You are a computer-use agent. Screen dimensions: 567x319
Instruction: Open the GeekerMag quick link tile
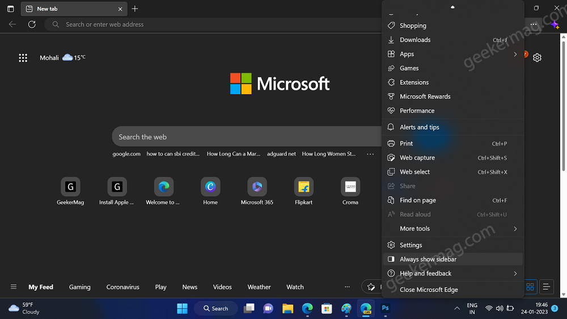[x=70, y=191]
